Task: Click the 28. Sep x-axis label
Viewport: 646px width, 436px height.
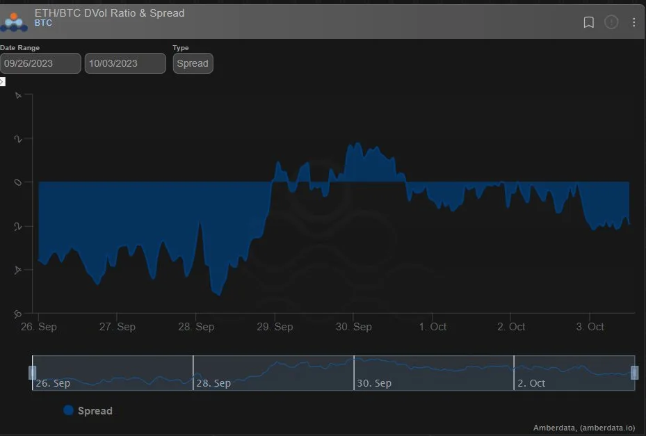Action: point(196,327)
